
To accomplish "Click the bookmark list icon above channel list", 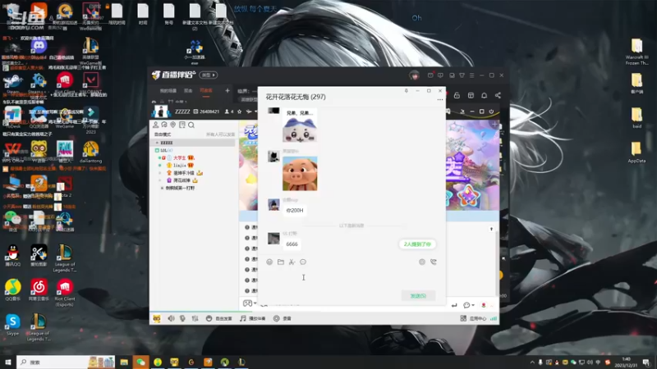I will click(181, 125).
